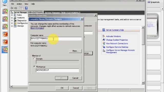This screenshot has height=92, width=164.
Task: Click OK in Computer Name/Domain Changes dialog
Action: (61, 78)
